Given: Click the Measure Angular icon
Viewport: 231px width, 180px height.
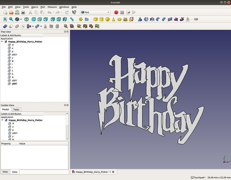Looking at the screenshot, I should (x=72, y=26).
